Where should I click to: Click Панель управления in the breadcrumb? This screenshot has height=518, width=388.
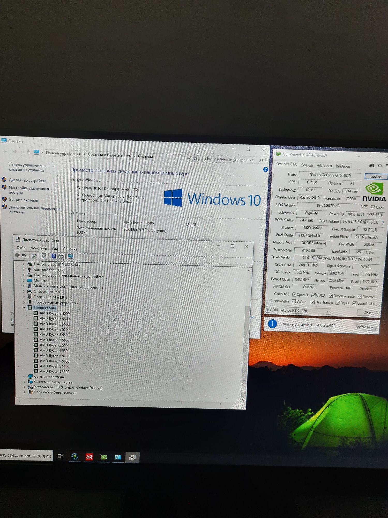[x=63, y=153]
